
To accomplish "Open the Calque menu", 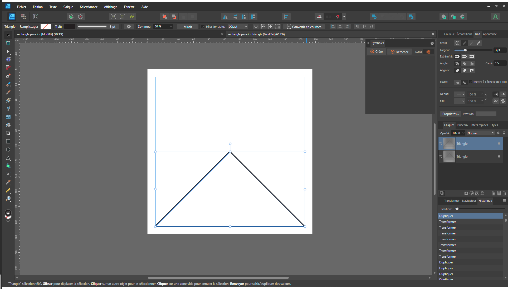I will [68, 7].
